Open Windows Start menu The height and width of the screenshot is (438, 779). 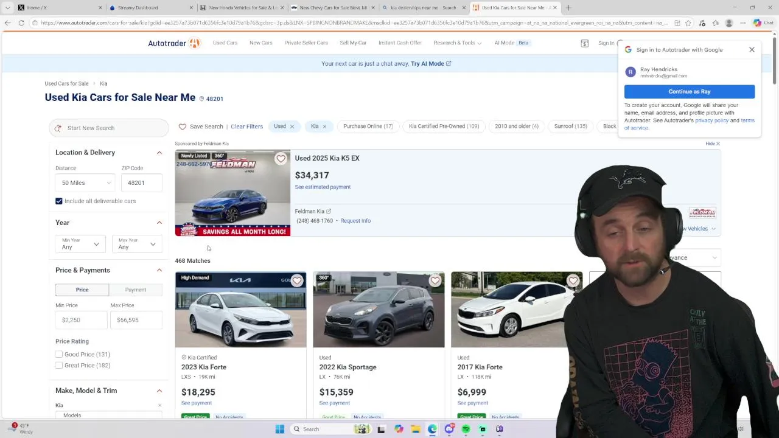pos(280,429)
